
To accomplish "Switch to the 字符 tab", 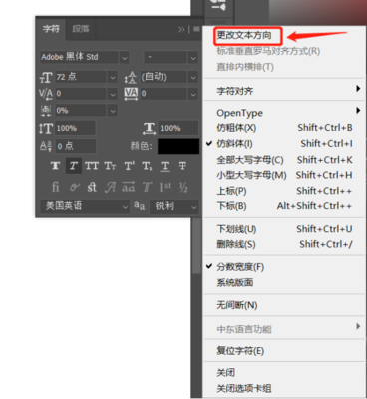I will click(x=51, y=29).
